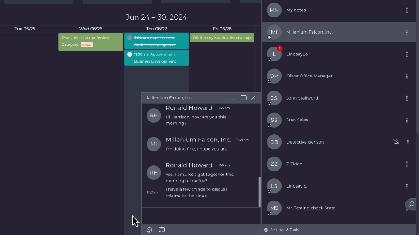Image resolution: width=419 pixels, height=235 pixels.
Task: Select the Lindsay S. conversation
Action: coord(297,186)
